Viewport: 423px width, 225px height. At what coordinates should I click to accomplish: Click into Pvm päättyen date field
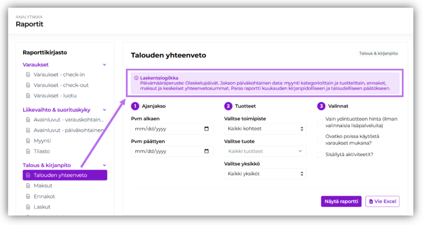[x=172, y=151]
